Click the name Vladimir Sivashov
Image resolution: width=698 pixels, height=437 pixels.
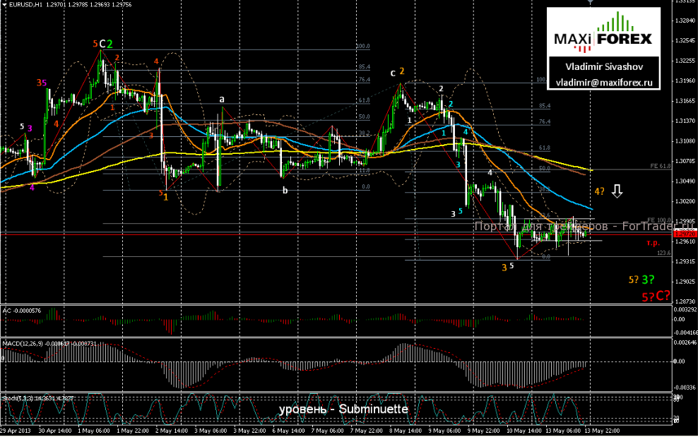coord(604,67)
